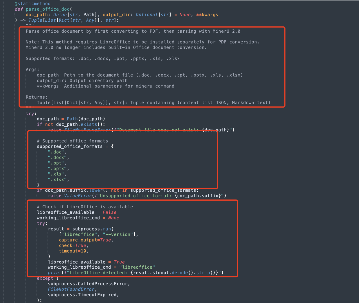Click the note about LibreOffice being required
This screenshot has width=359, height=303.
point(142,42)
